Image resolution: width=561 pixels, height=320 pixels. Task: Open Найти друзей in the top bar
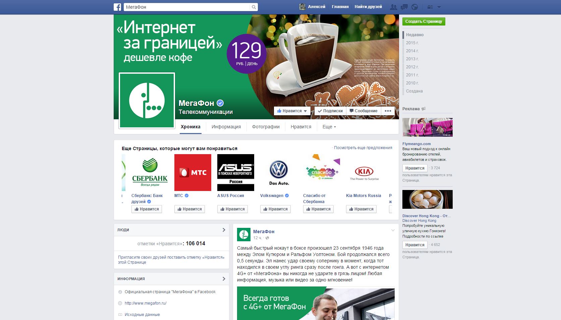click(368, 7)
